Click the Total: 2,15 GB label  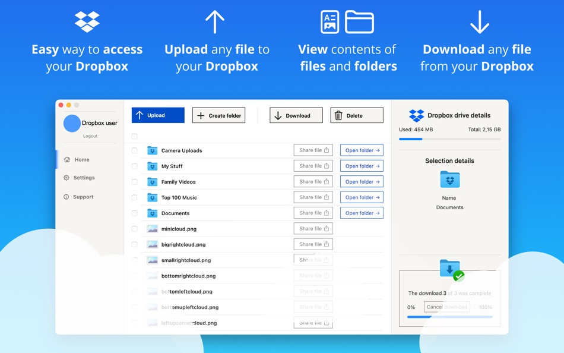484,130
